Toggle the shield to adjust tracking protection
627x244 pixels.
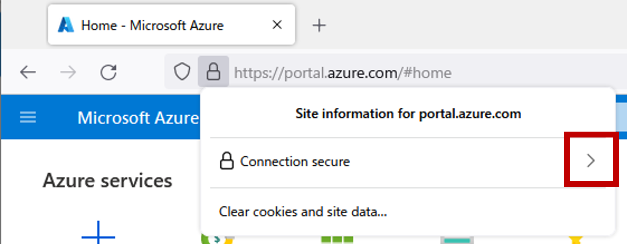[x=182, y=72]
